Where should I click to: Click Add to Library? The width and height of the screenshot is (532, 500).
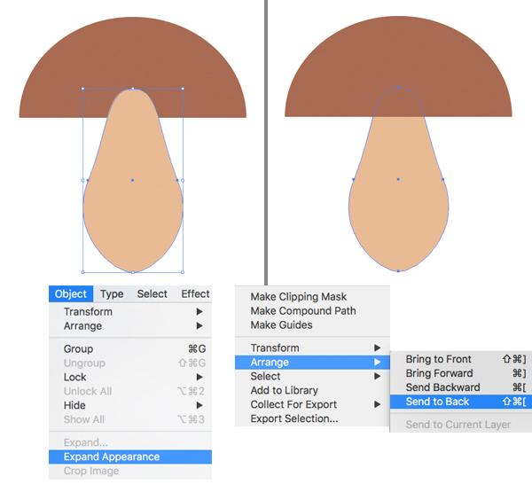(x=284, y=390)
